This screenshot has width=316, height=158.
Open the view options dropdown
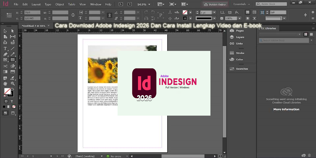[161, 4]
